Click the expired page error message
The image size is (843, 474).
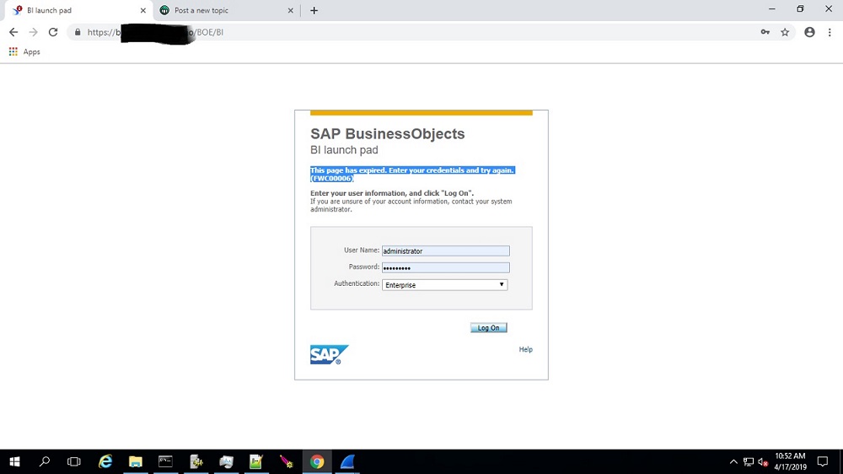click(412, 174)
